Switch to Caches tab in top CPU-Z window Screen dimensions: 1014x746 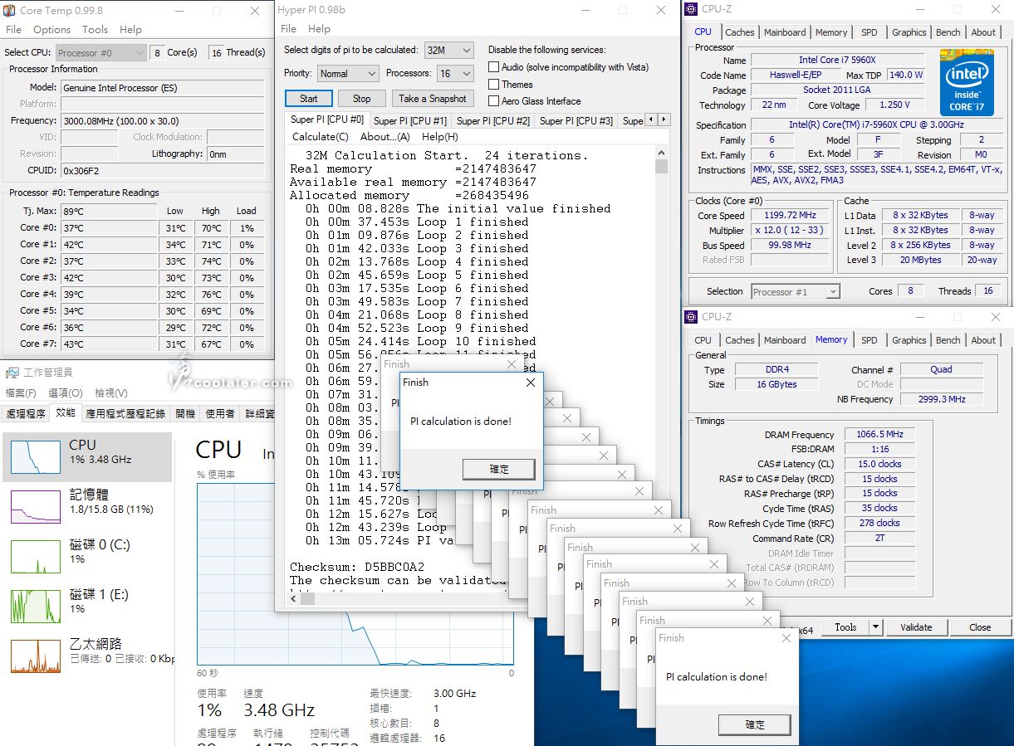coord(739,32)
